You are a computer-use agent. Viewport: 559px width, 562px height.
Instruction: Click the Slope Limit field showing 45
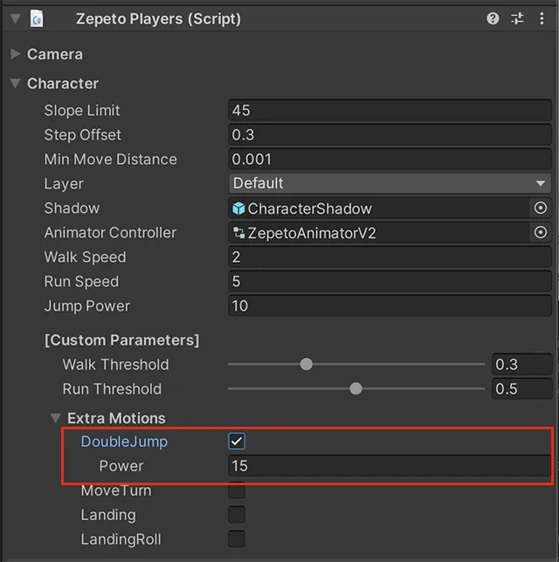pyautogui.click(x=390, y=110)
